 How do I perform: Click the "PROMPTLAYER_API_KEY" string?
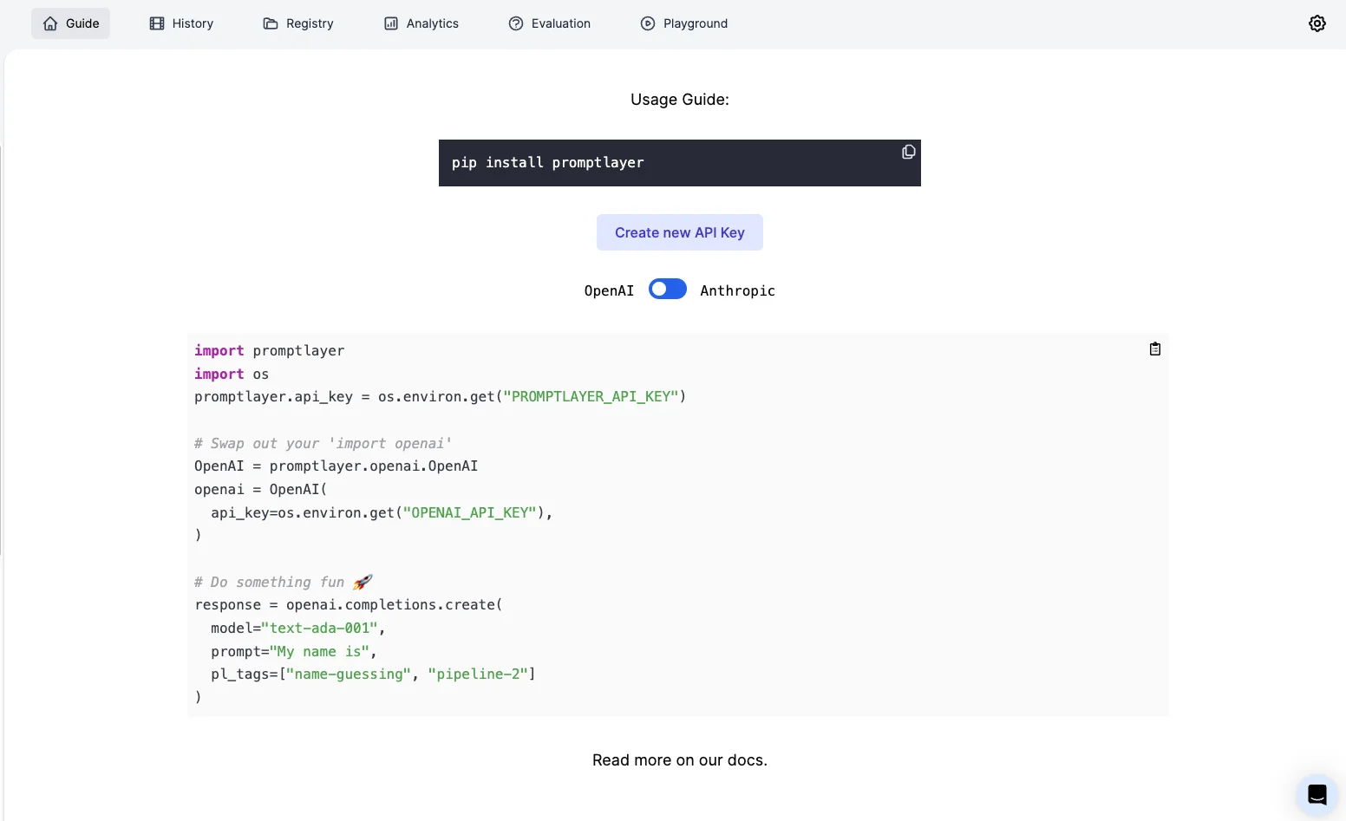tap(591, 397)
